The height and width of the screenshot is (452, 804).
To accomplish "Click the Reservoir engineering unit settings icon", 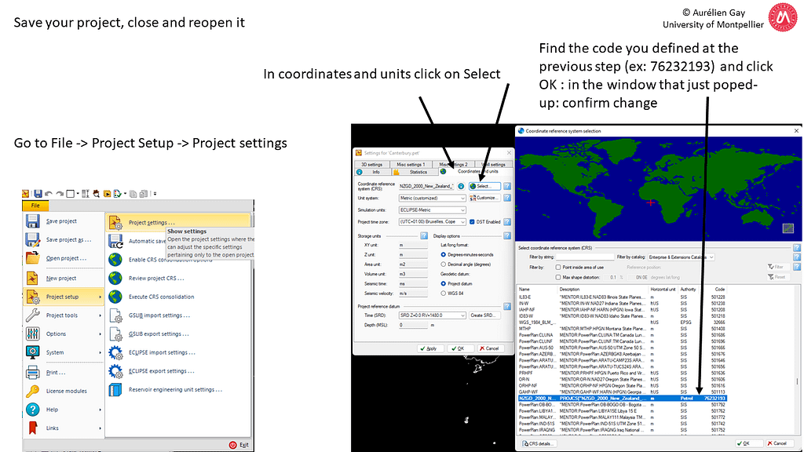I will click(x=117, y=388).
